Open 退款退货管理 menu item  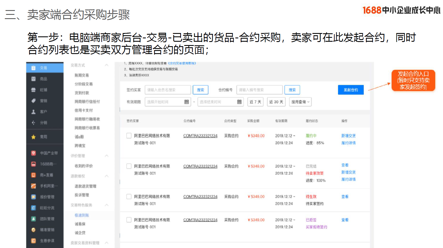pos(85,186)
